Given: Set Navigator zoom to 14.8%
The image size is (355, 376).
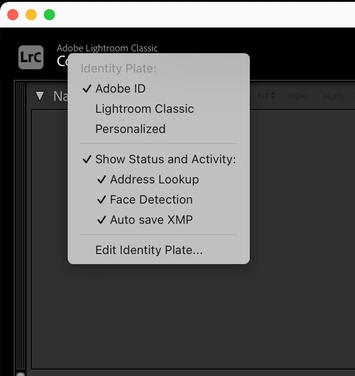Looking at the screenshot, I should (x=333, y=96).
